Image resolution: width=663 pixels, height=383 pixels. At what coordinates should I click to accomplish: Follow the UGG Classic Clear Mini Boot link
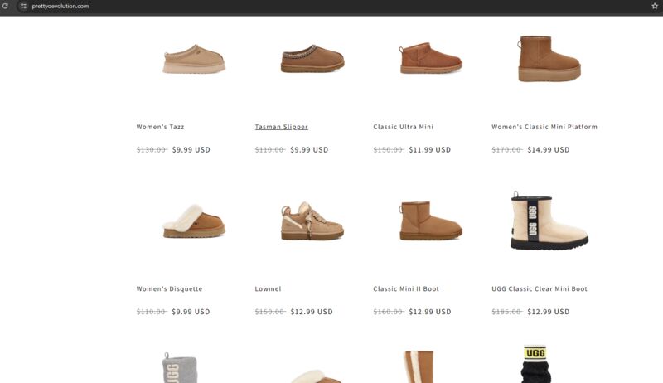pos(540,288)
